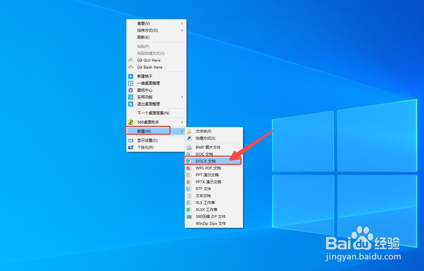This screenshot has width=424, height=271.
Task: Create a new 360压缩 ZIP 文件
Action: [214, 217]
